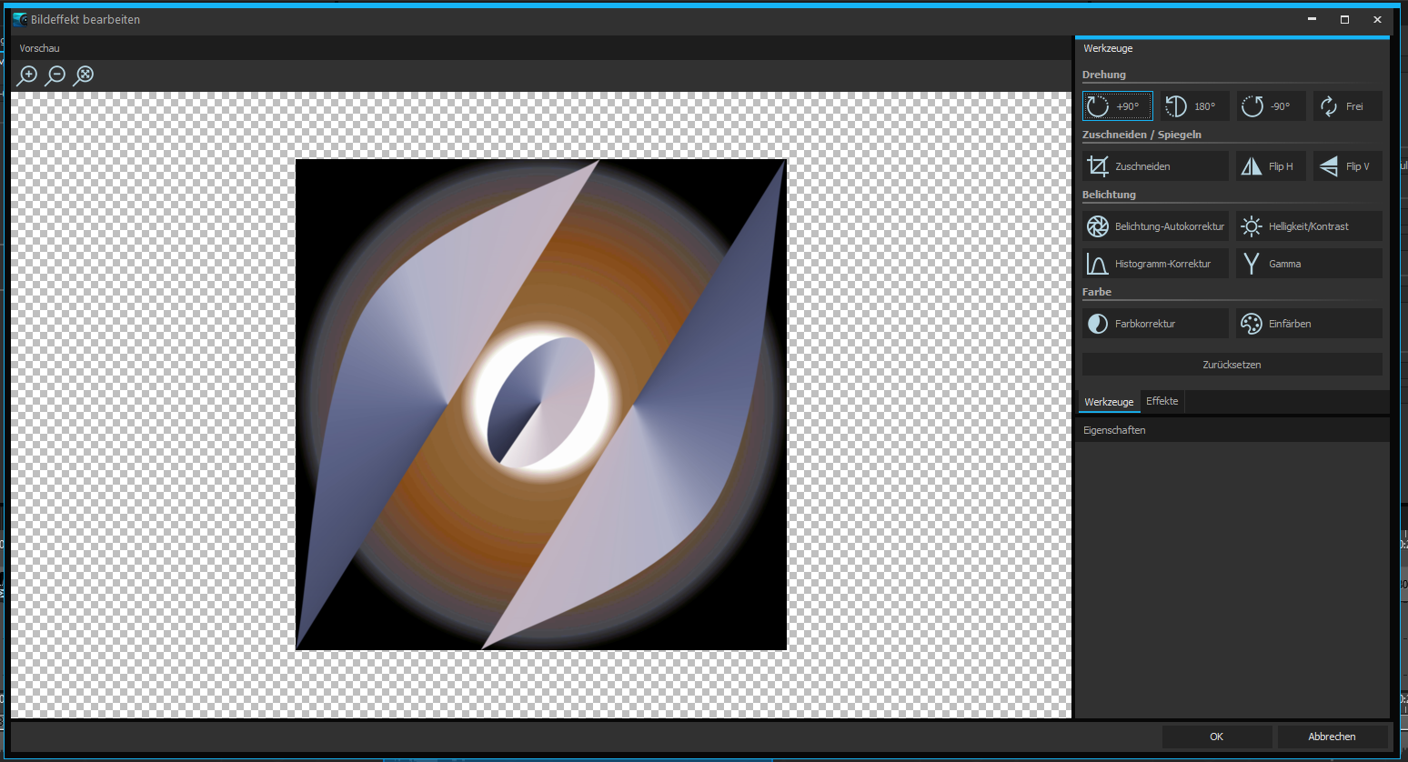Rotate image -90° counterclockwise
Image resolution: width=1408 pixels, height=762 pixels.
[1271, 106]
